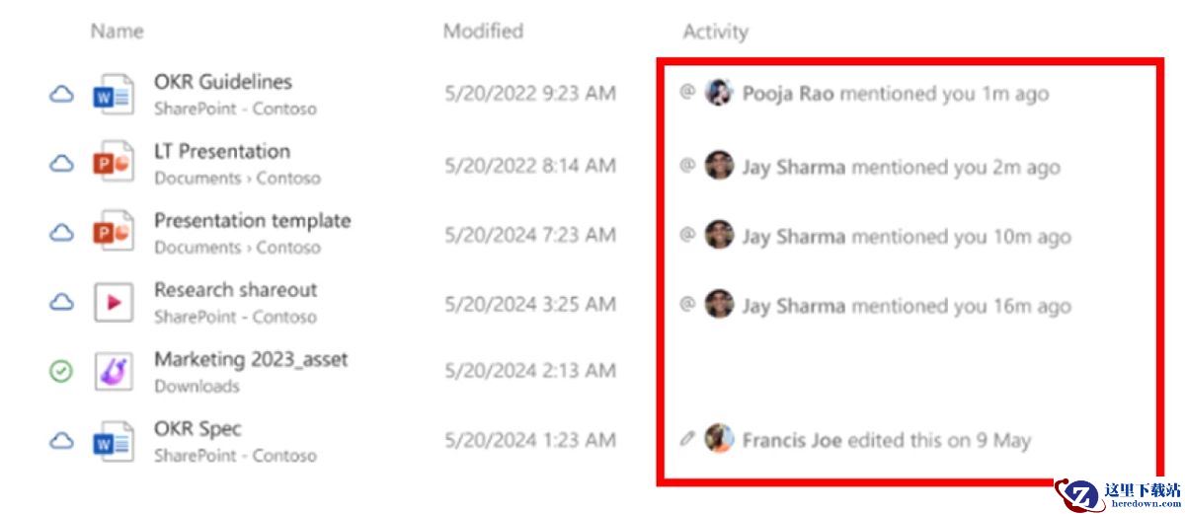Open the Research shareout file name
Image resolution: width=1185 pixels, height=514 pixels.
[x=235, y=290]
